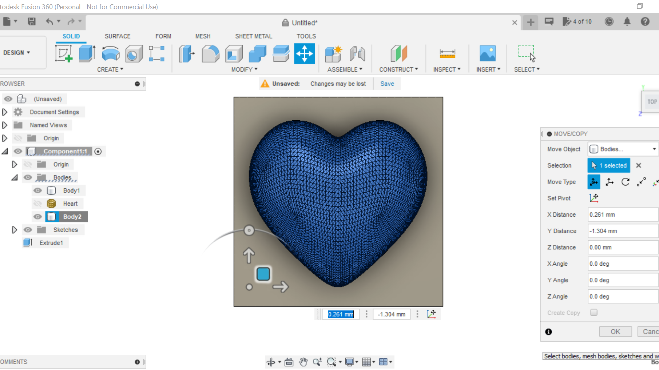Click OK in the Move/Copy dialog
This screenshot has width=659, height=370.
coord(615,331)
